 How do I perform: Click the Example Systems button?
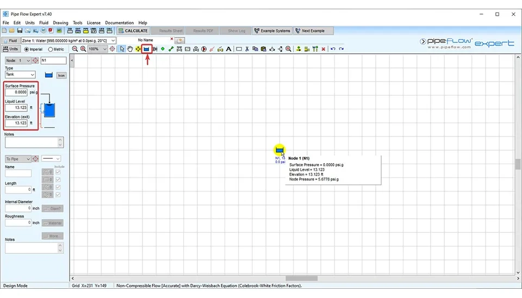[272, 31]
